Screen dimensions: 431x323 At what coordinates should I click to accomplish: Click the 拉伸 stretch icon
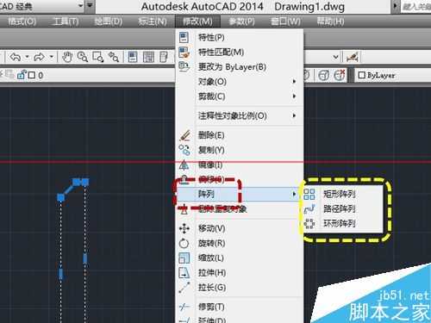[184, 273]
